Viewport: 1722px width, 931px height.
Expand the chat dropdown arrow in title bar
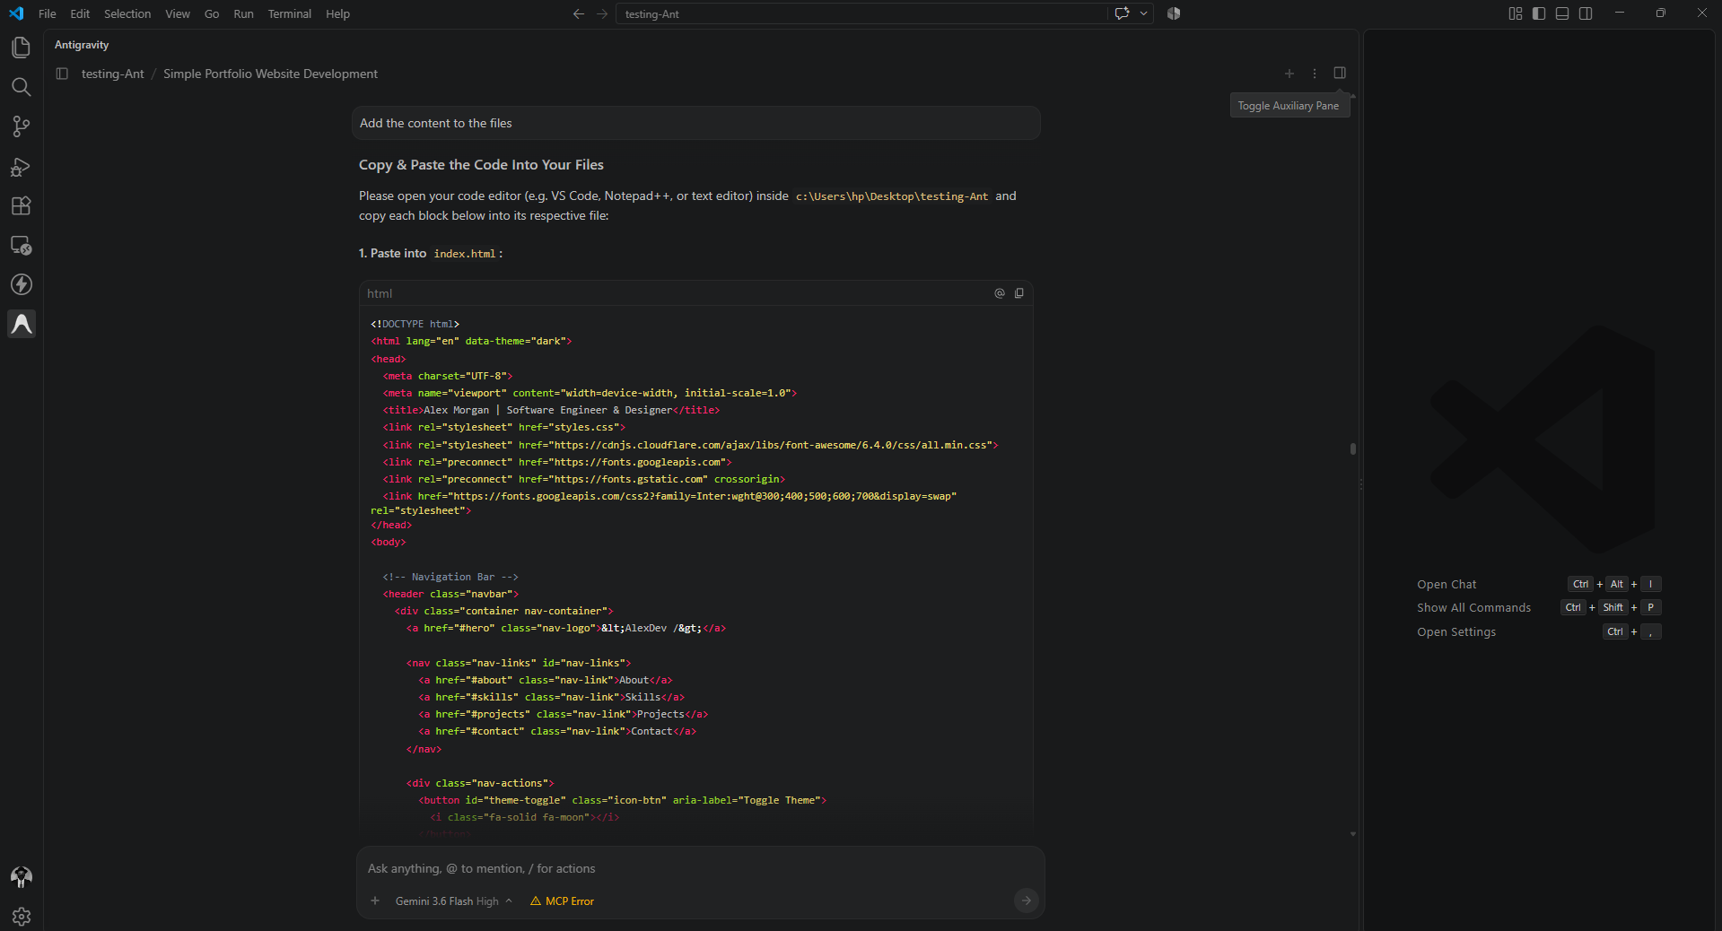click(1143, 13)
